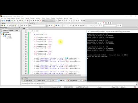Viewport: 138px width, 103px height.
Task: Click the log pane vertical scrollbar
Action: [137, 84]
